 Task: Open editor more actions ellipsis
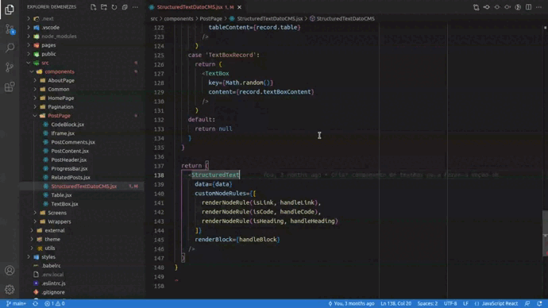pyautogui.click(x=538, y=7)
